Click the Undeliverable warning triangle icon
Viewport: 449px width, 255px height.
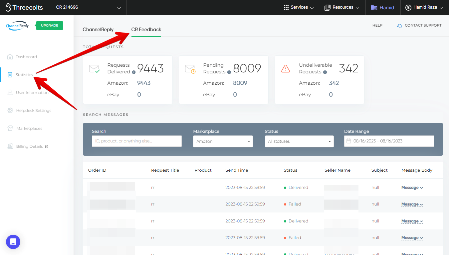click(286, 69)
